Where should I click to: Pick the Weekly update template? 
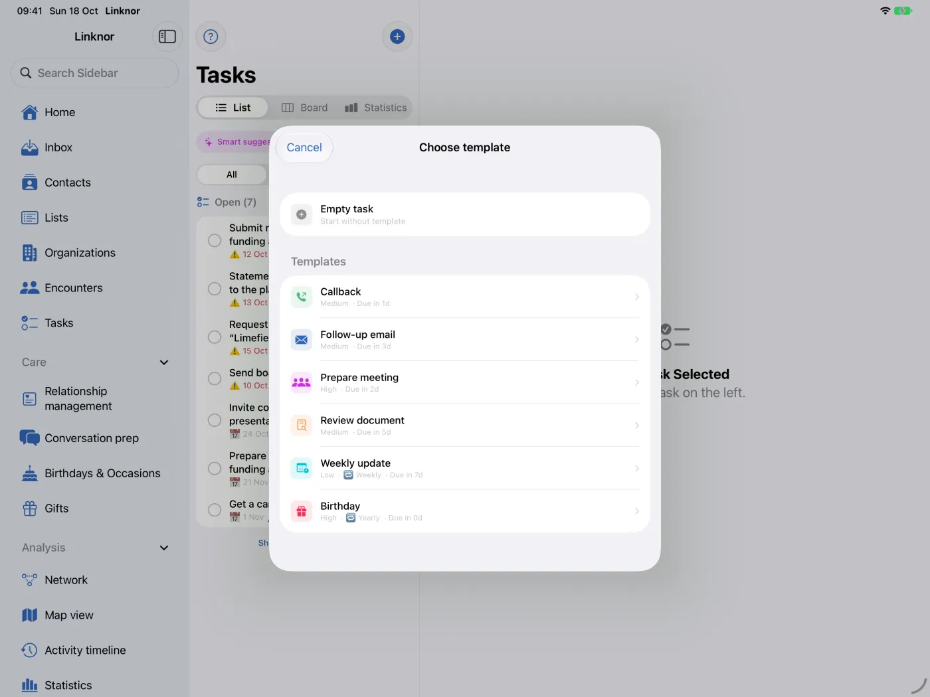point(465,468)
